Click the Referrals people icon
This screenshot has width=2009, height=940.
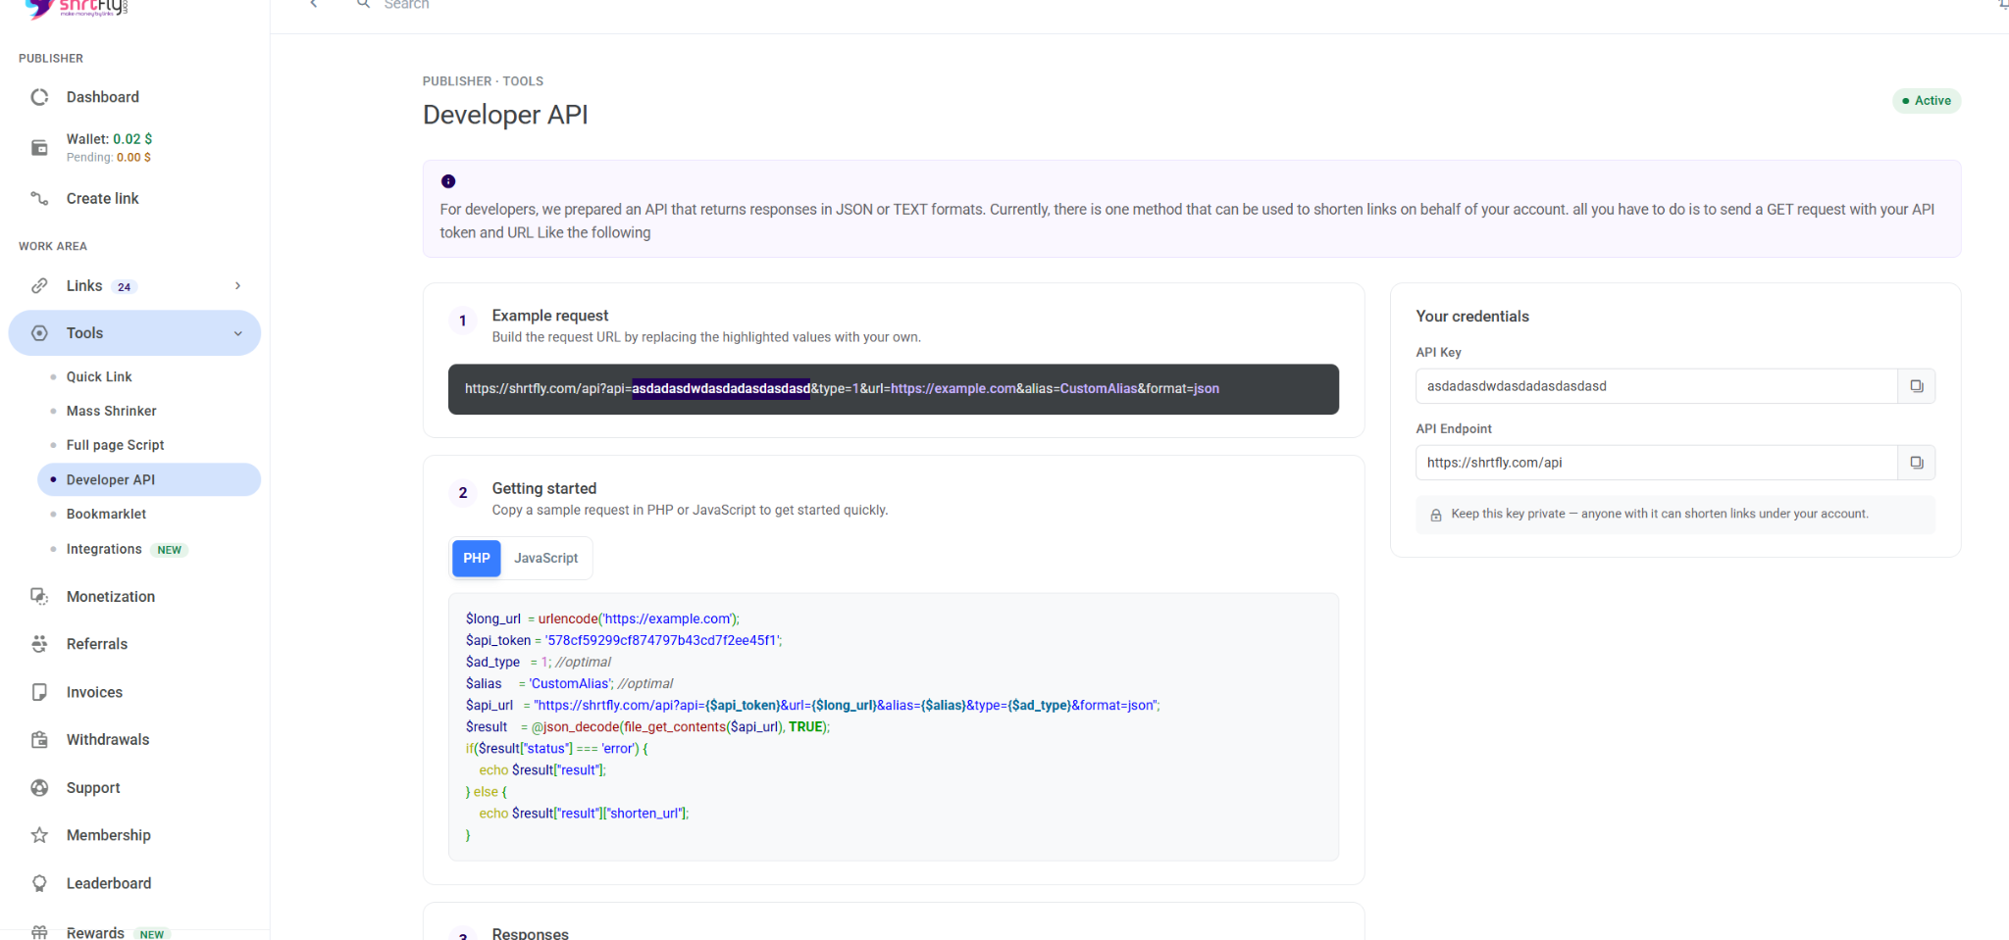[39, 644]
